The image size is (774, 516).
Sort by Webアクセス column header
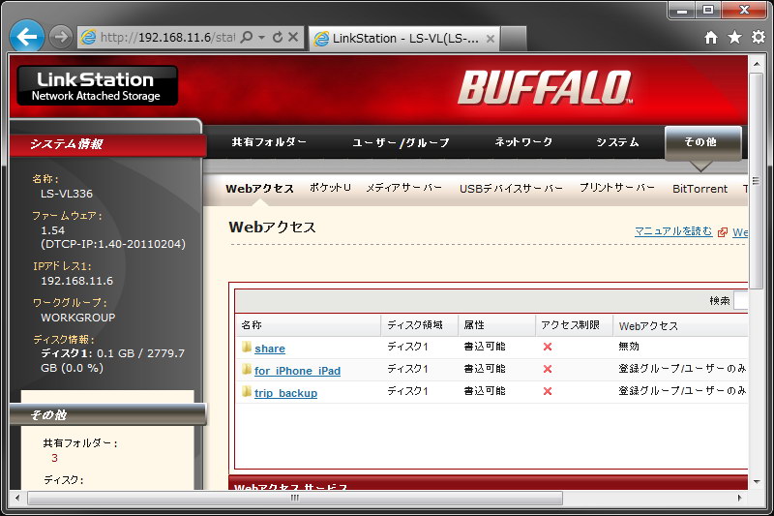click(x=680, y=325)
